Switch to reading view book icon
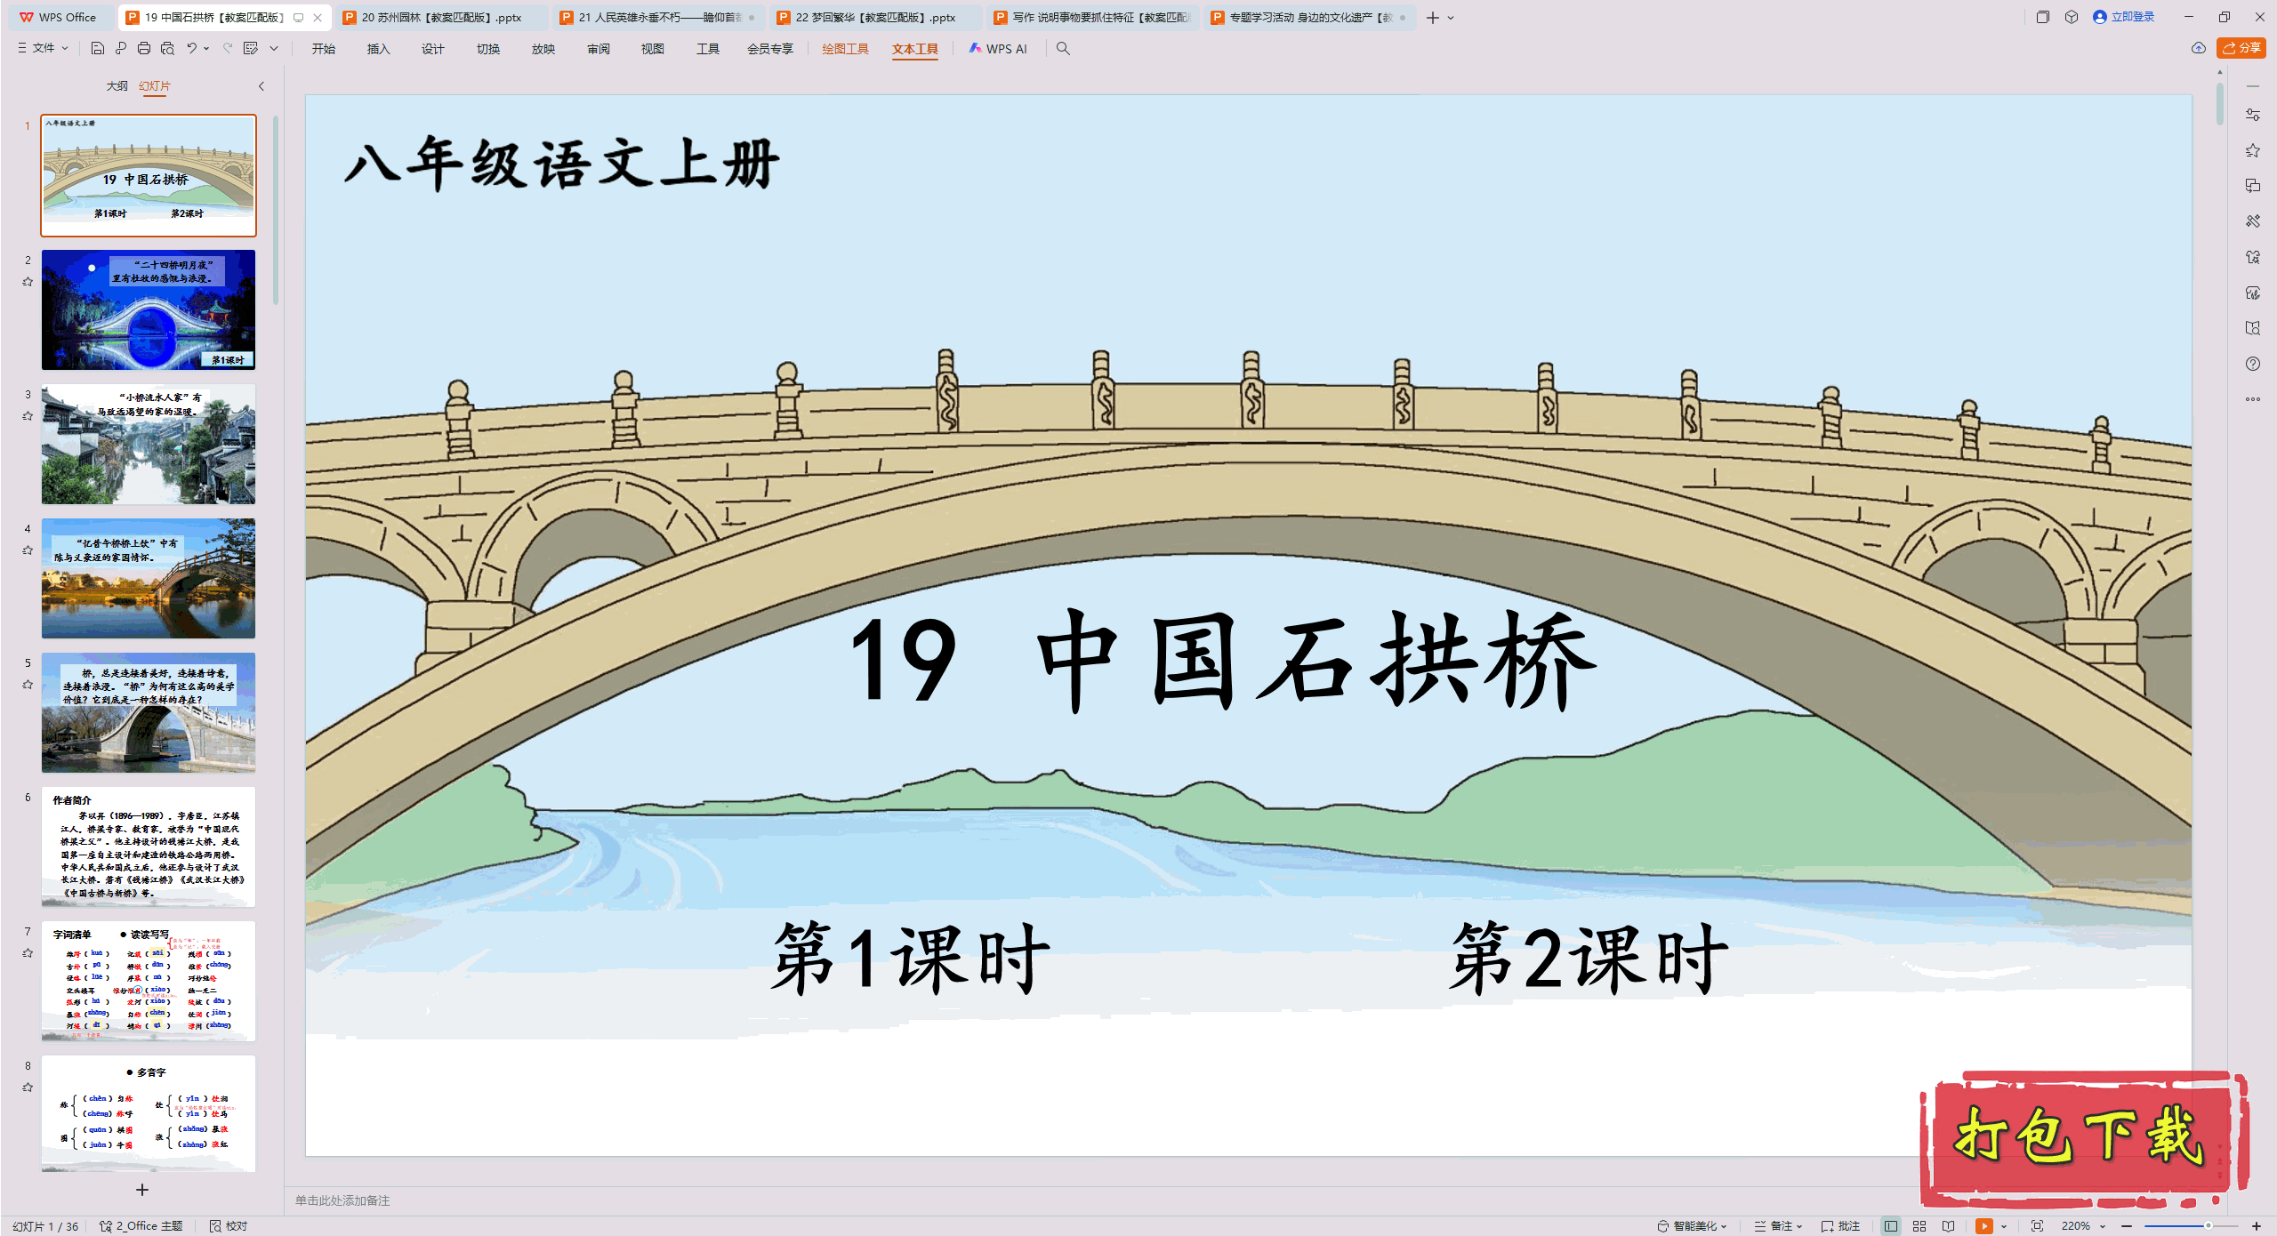2277x1236 pixels. point(1948,1226)
